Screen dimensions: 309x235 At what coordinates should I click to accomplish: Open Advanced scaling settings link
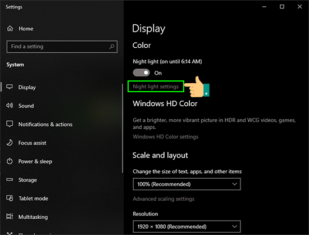pos(163,198)
